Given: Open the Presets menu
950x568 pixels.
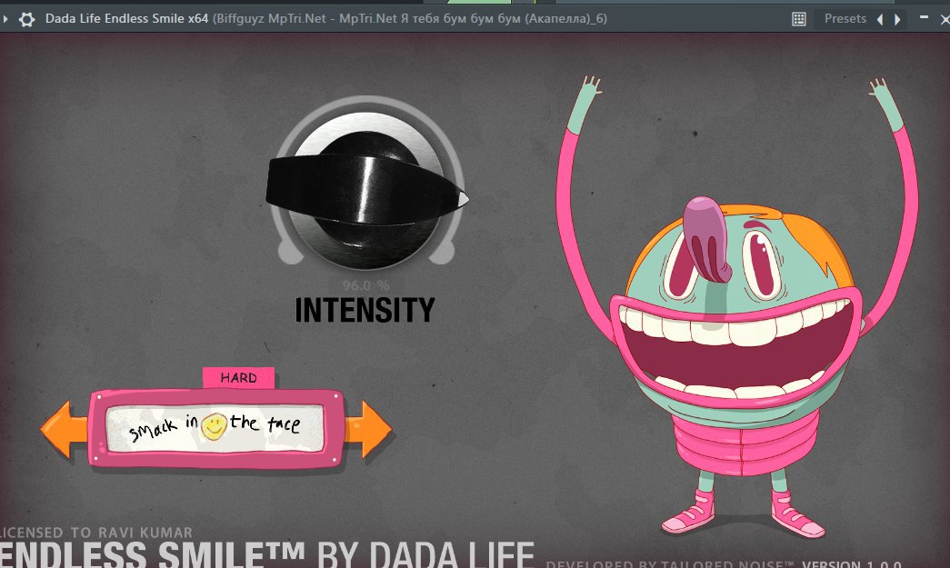Looking at the screenshot, I should click(845, 19).
